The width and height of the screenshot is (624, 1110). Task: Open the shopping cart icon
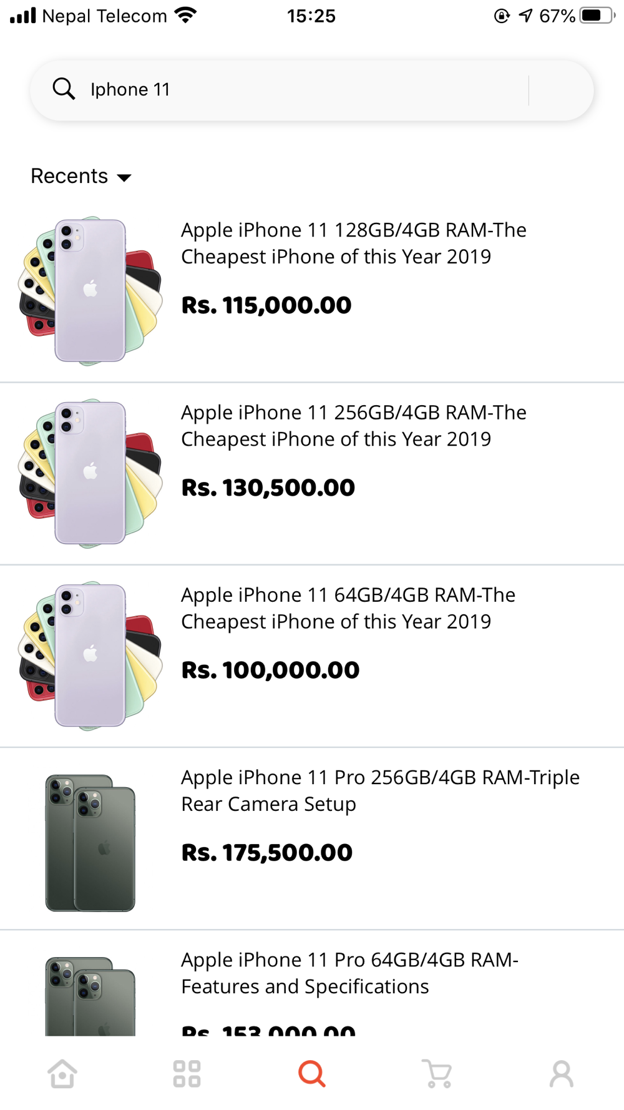[437, 1074]
